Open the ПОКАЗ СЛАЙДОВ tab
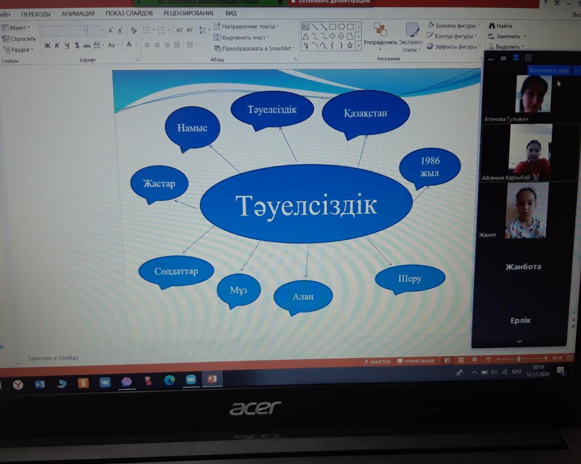This screenshot has width=581, height=464. (129, 13)
